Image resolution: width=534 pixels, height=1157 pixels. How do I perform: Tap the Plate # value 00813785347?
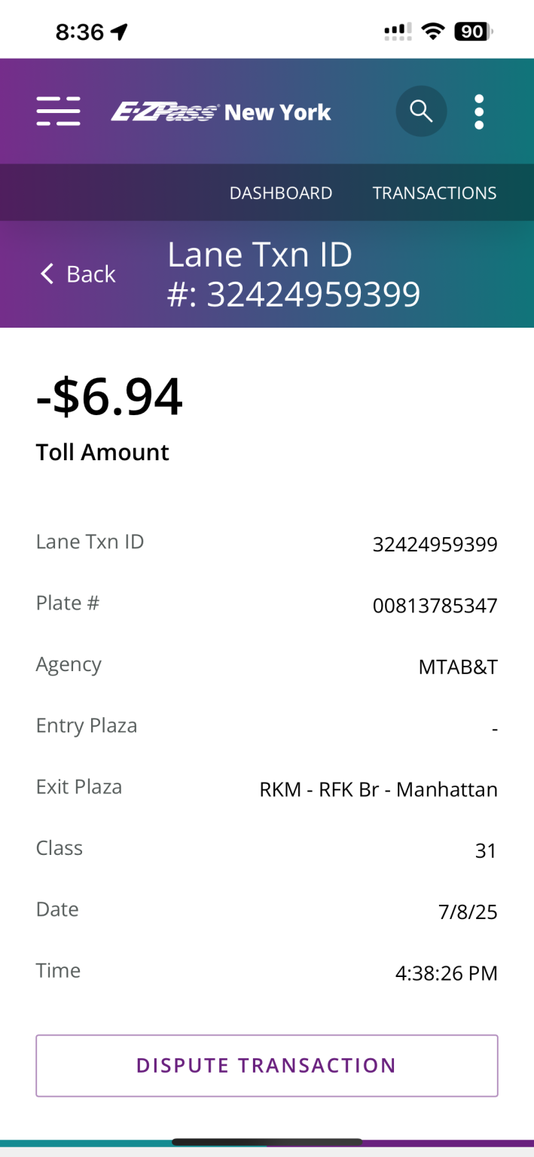coord(435,606)
